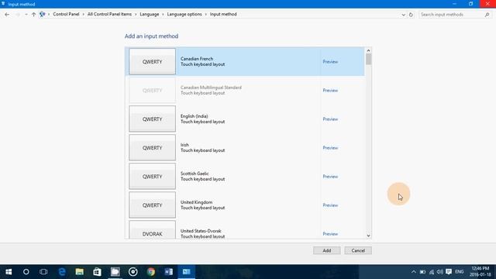Select Canadian French QWERTY thumbnail
The image size is (496, 279).
pyautogui.click(x=152, y=61)
